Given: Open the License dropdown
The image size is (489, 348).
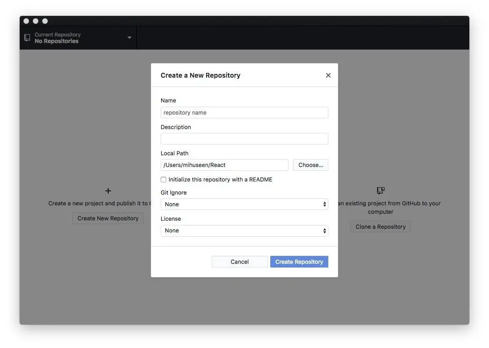Looking at the screenshot, I should [x=244, y=231].
